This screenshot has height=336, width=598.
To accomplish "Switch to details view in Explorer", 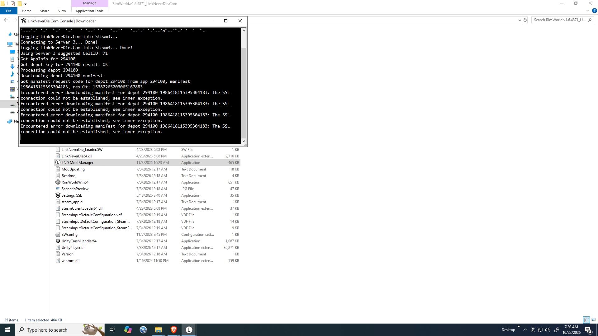I will pyautogui.click(x=586, y=320).
